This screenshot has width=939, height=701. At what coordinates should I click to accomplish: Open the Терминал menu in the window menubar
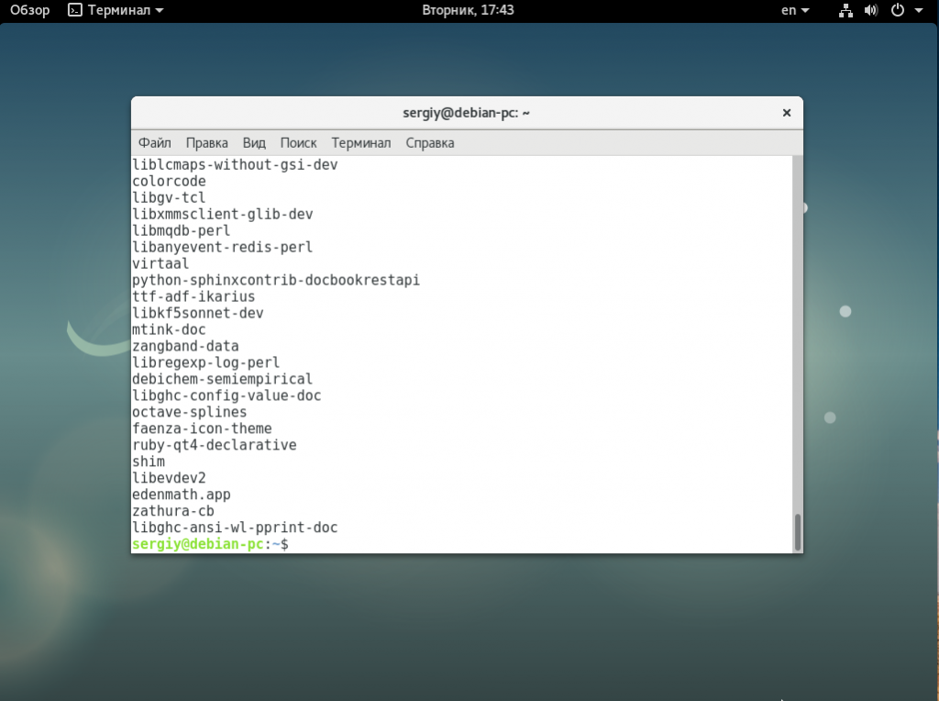(361, 143)
